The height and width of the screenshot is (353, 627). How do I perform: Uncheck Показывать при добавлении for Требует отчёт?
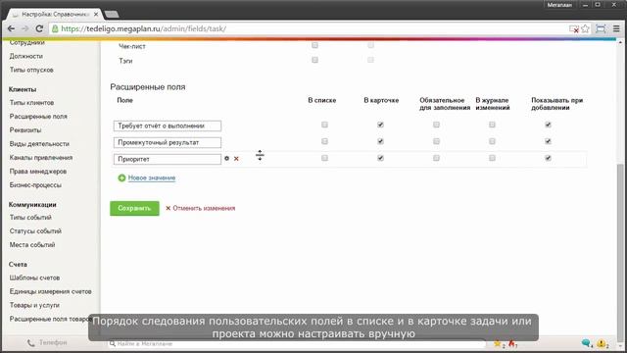point(549,125)
